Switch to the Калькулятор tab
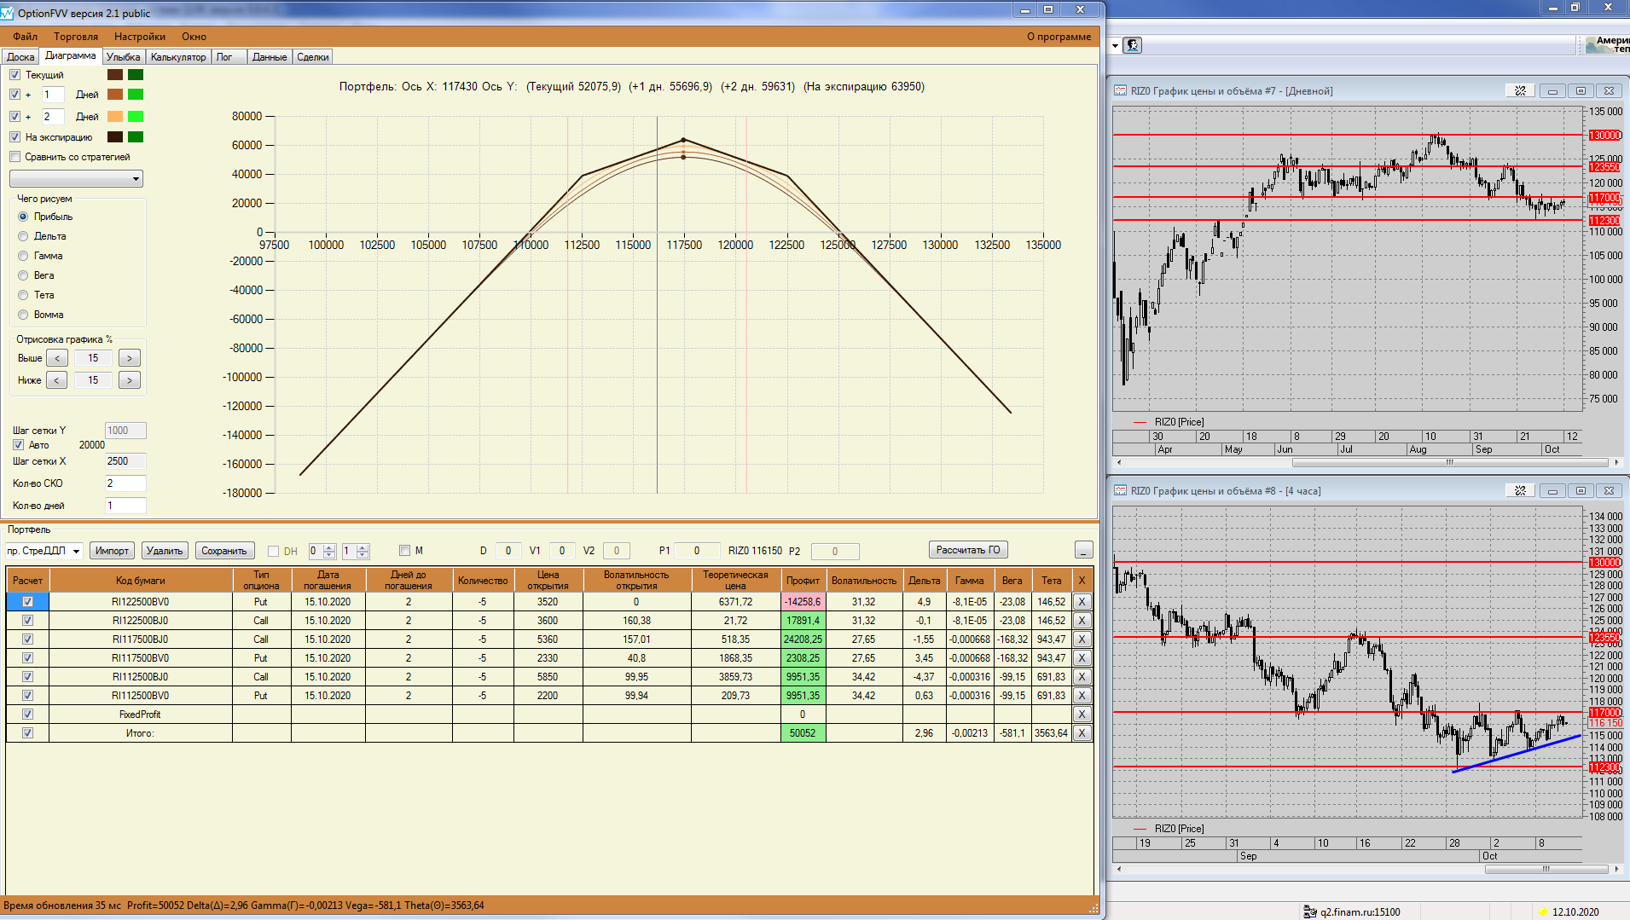The image size is (1630, 920). coord(178,57)
